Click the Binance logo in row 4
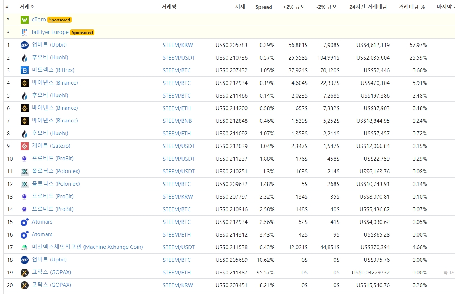This screenshot has width=455, height=294. (25, 83)
